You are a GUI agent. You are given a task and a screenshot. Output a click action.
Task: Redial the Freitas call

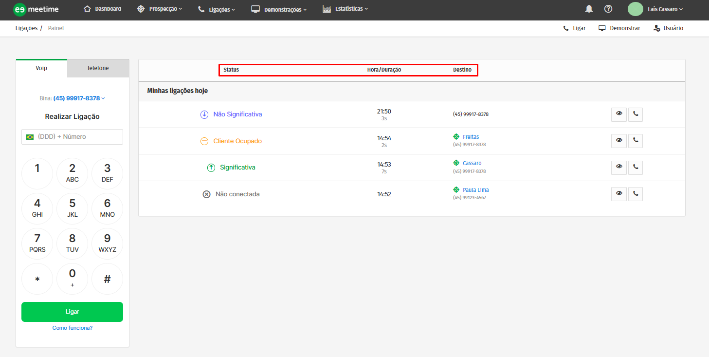point(636,141)
